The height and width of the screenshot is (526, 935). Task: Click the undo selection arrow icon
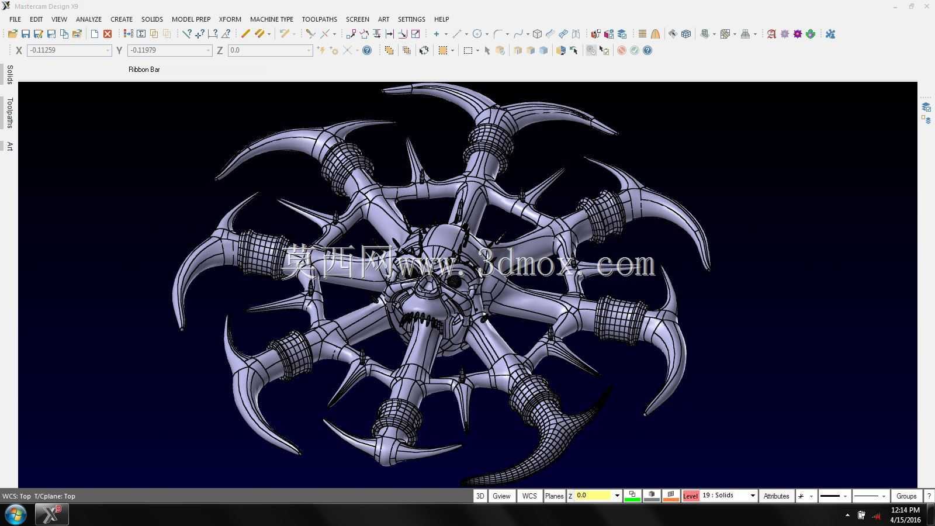pyautogui.click(x=574, y=50)
